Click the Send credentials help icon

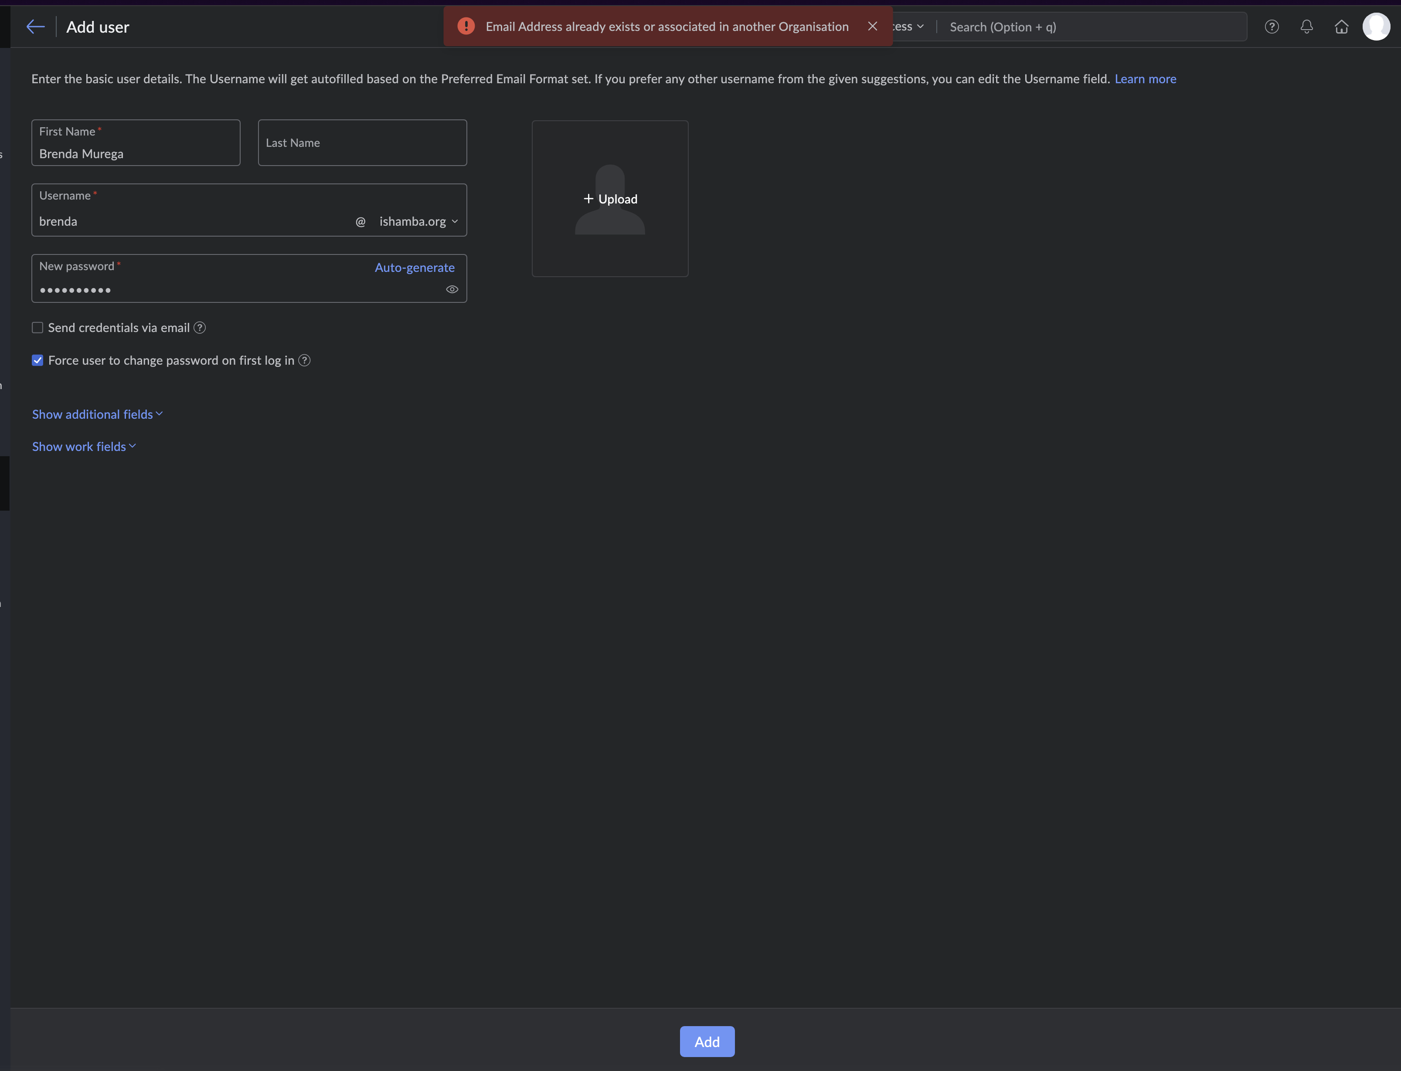(200, 328)
